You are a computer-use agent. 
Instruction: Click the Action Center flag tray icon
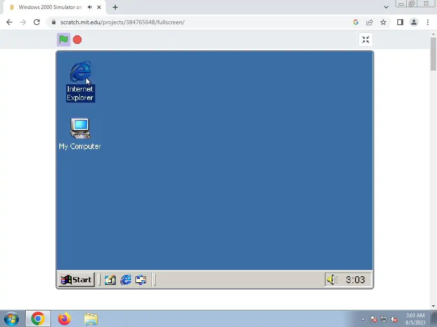[373, 319]
